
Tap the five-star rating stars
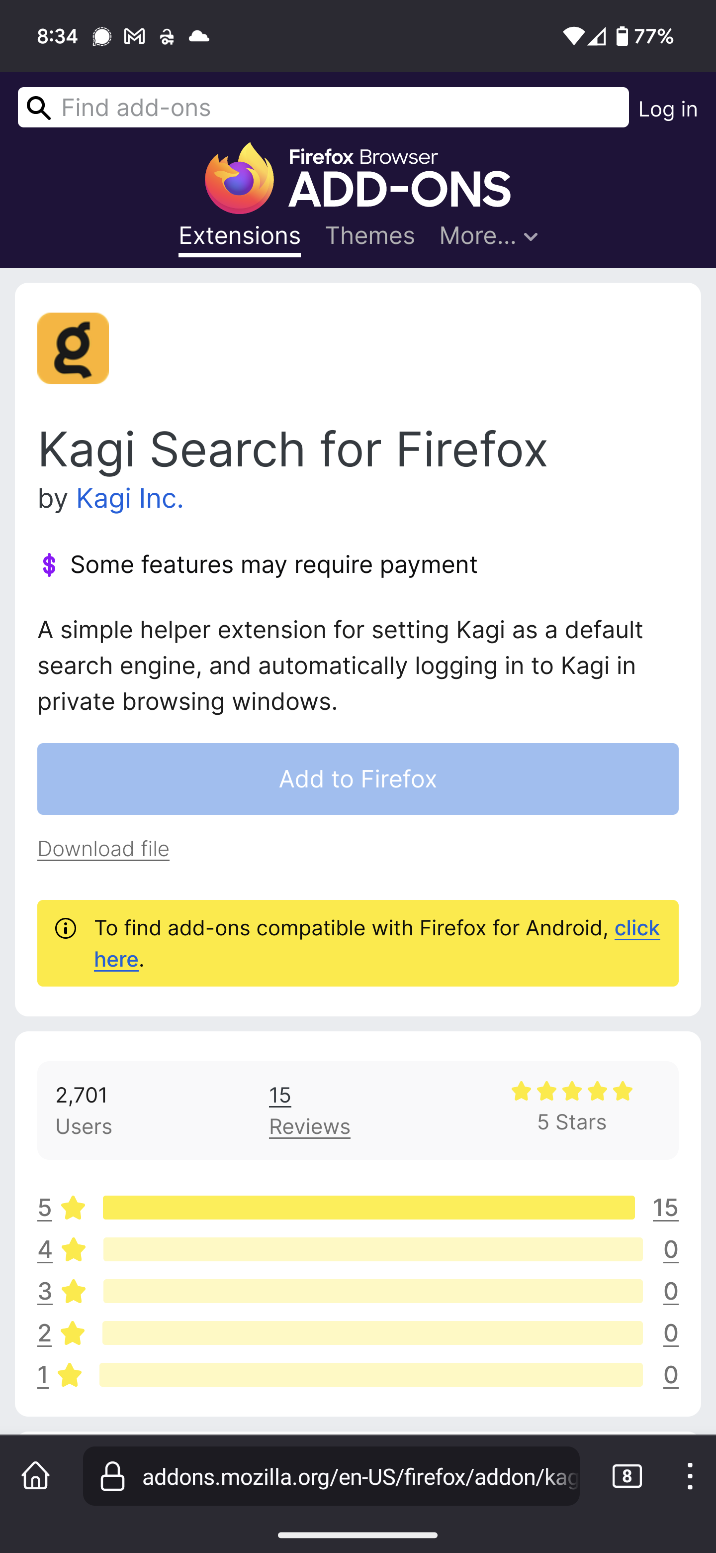click(x=571, y=1091)
